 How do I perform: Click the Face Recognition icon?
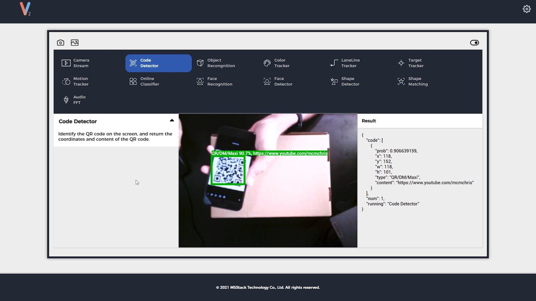[x=200, y=81]
